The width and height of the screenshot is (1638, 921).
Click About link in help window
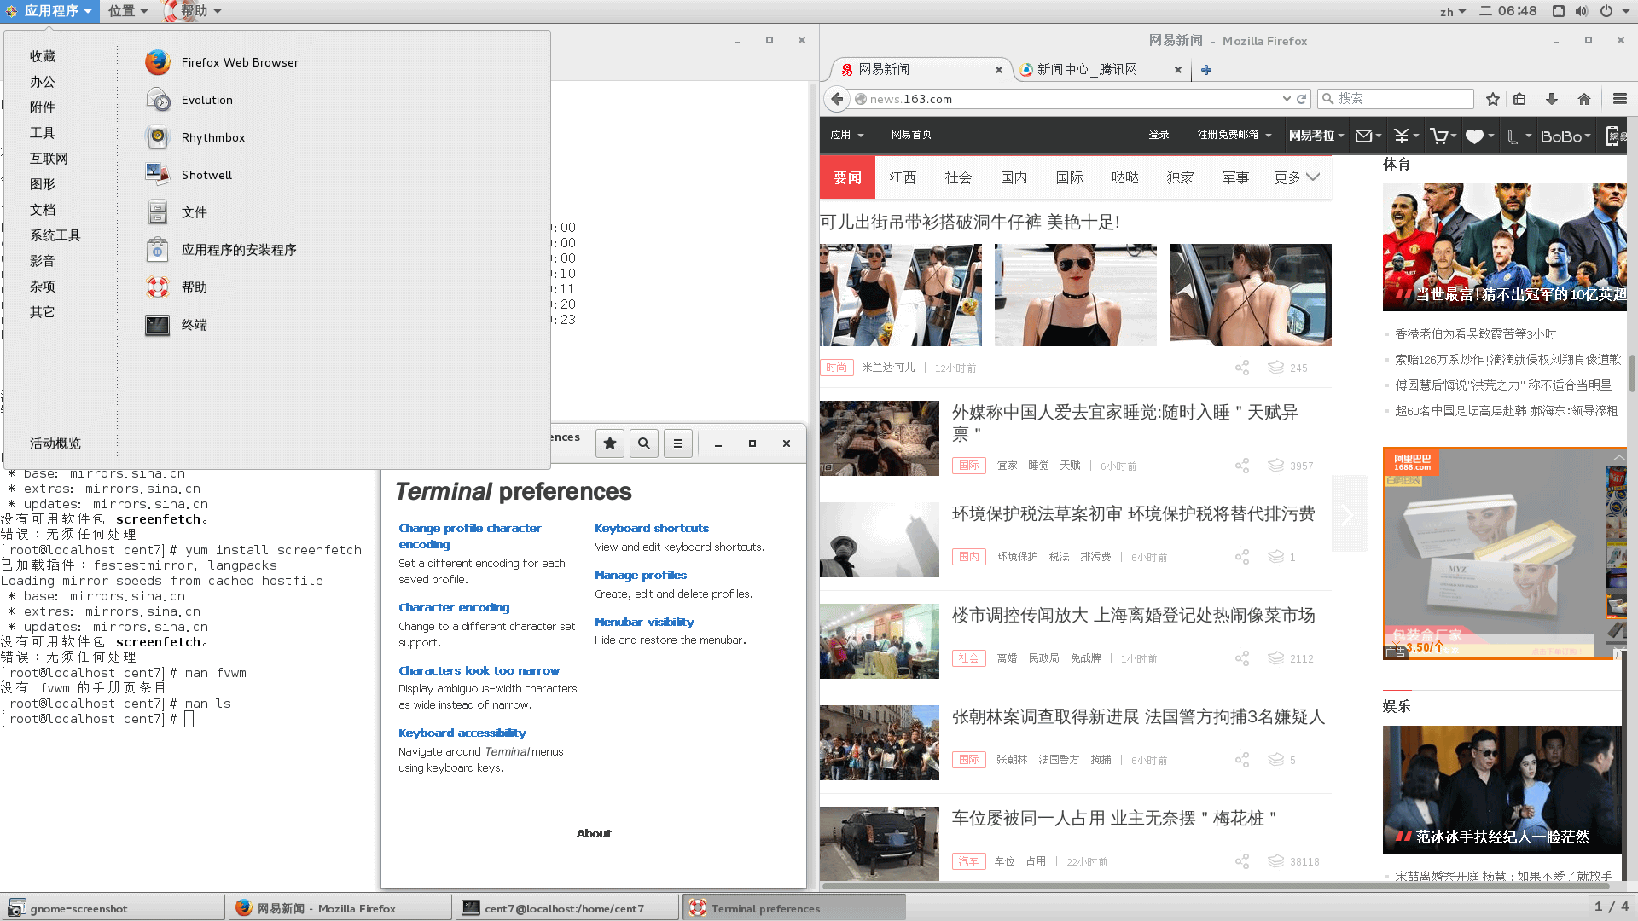pyautogui.click(x=594, y=833)
